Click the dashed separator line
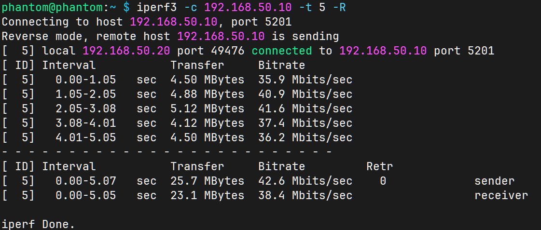This screenshot has height=230, width=541. 166,152
